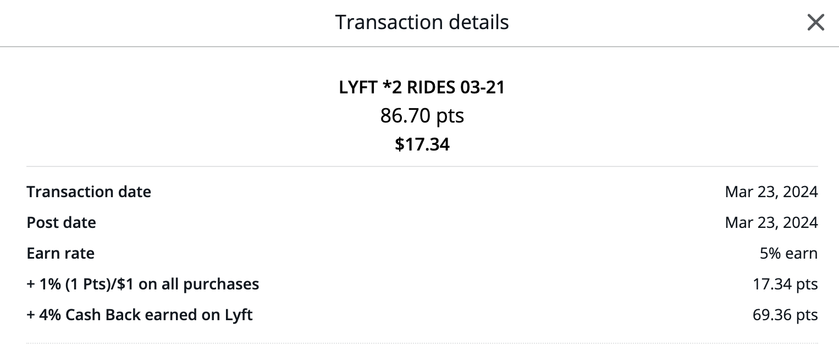This screenshot has height=346, width=839.
Task: Click the $17.34 transaction amount
Action: tap(422, 144)
